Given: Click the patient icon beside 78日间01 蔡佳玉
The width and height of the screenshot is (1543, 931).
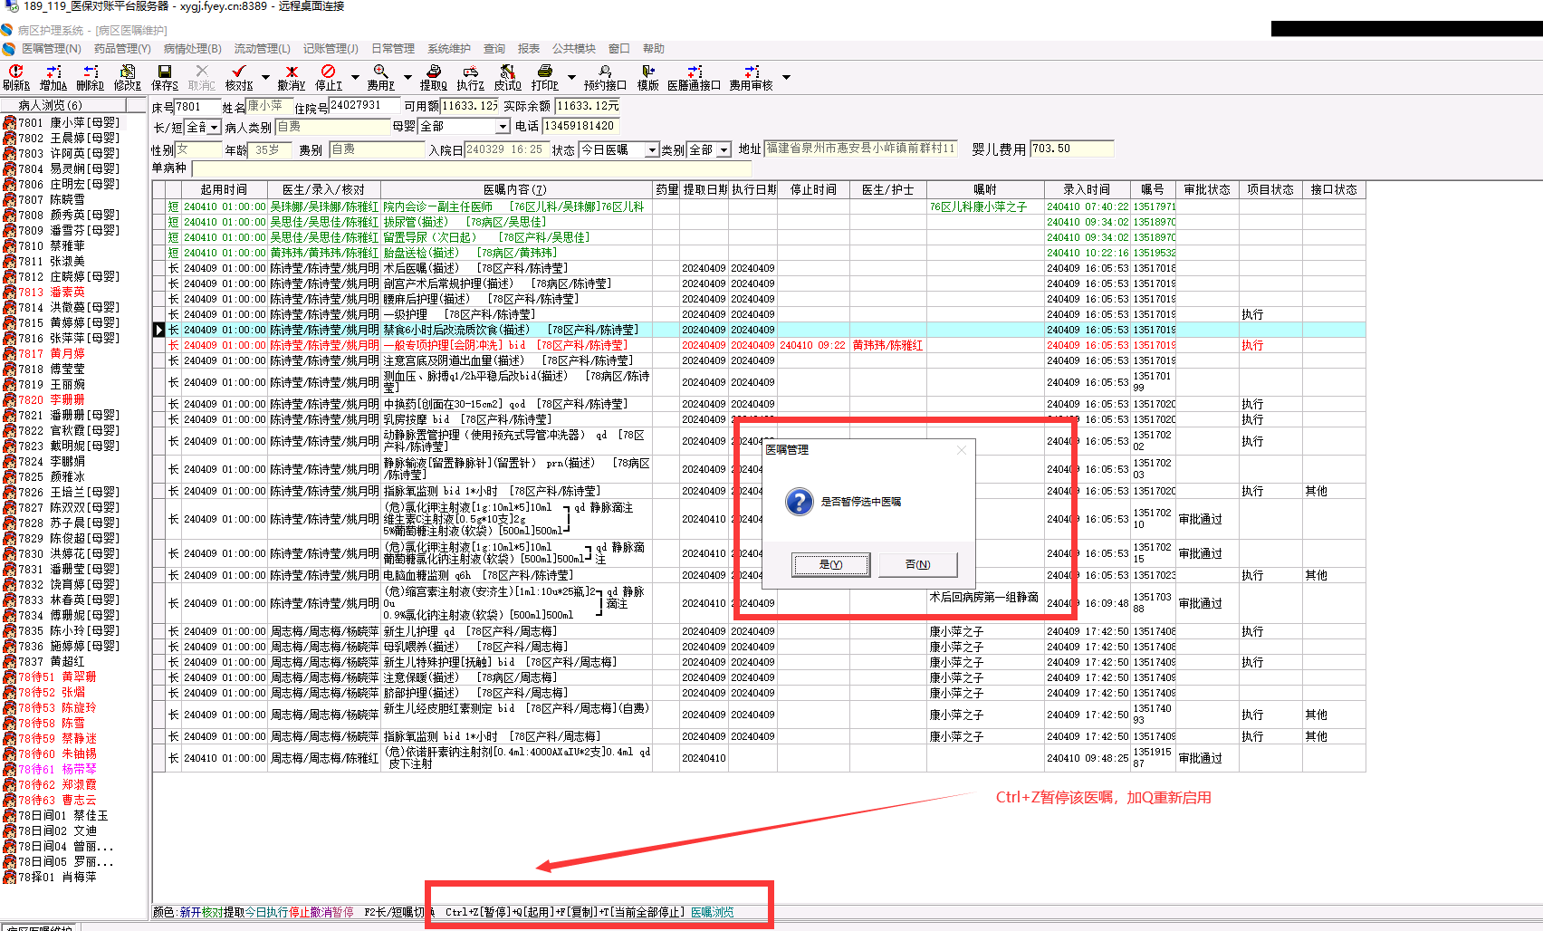Looking at the screenshot, I should click(x=9, y=815).
